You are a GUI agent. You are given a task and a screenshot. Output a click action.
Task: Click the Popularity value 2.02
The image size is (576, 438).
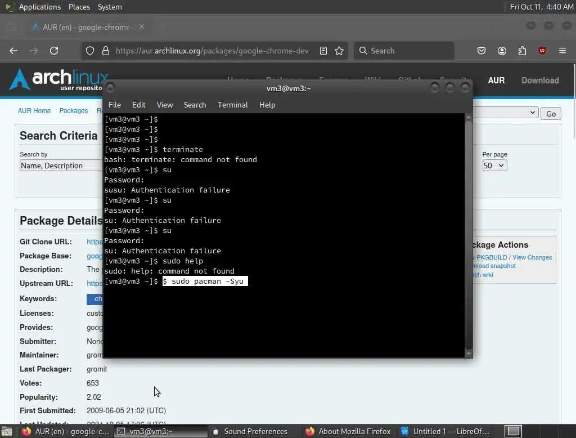tap(94, 397)
